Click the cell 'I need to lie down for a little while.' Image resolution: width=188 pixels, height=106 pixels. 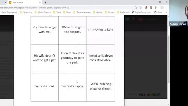point(101,59)
